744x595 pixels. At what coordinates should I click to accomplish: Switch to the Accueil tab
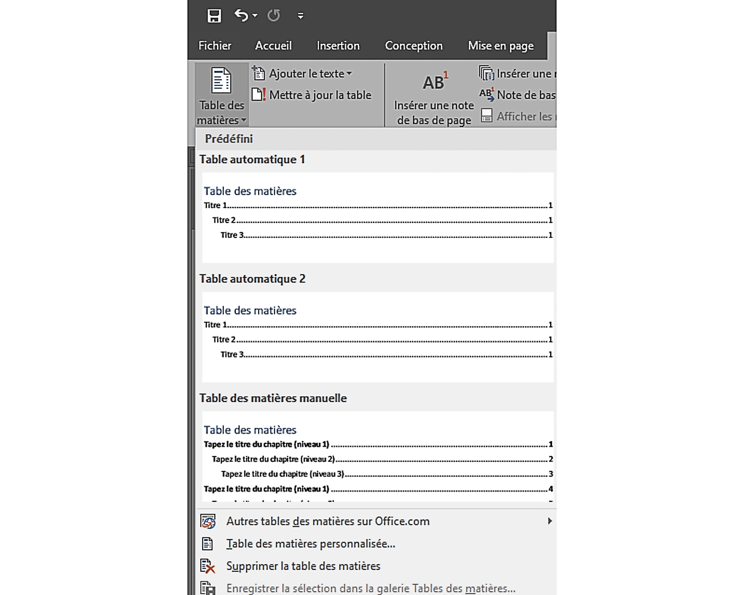[x=273, y=46]
